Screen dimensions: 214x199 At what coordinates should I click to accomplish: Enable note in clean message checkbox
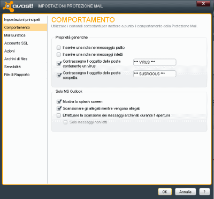(x=58, y=48)
